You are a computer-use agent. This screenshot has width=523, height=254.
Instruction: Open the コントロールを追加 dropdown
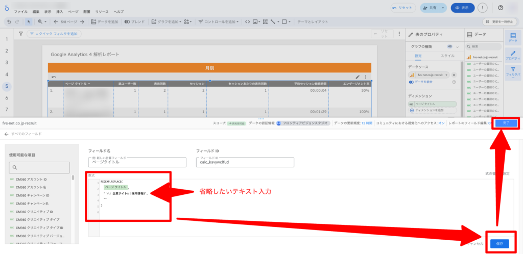click(x=219, y=22)
